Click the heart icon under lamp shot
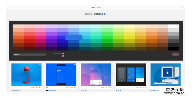The image size is (192, 97). (39, 87)
